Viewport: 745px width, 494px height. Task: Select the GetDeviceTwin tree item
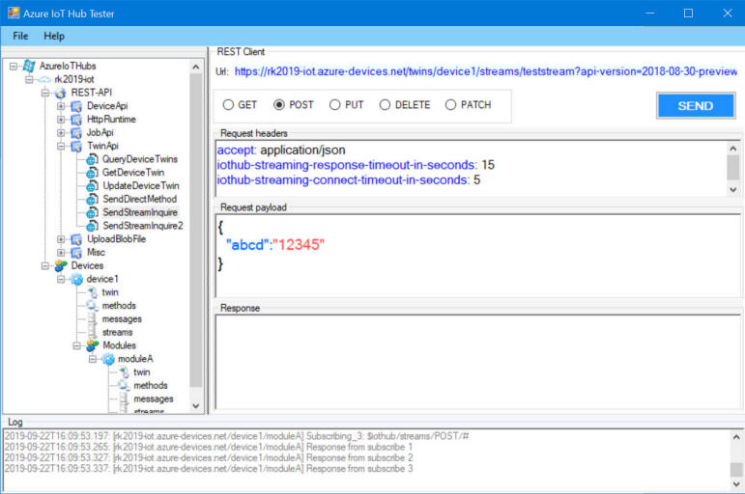133,174
